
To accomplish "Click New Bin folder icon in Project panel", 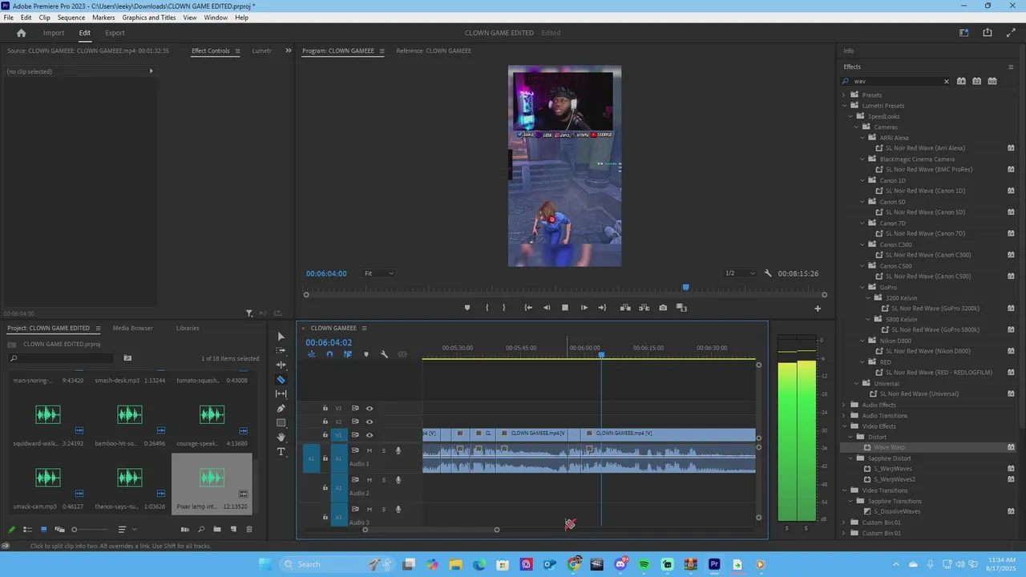I will [x=216, y=530].
